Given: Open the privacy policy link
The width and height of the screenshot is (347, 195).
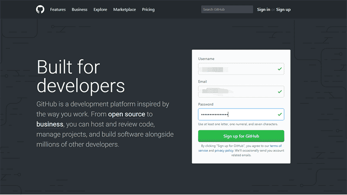Looking at the screenshot, I should pos(224,150).
